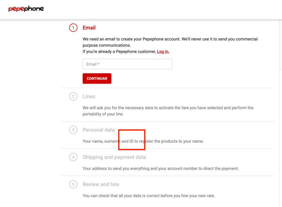The width and height of the screenshot is (282, 207).
Task: Click the step 2 circle icon
Action: click(73, 96)
